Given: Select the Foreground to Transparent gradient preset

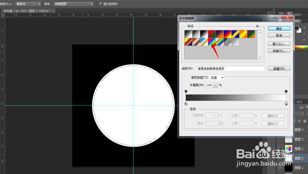Looking at the screenshot, I should [196, 34].
